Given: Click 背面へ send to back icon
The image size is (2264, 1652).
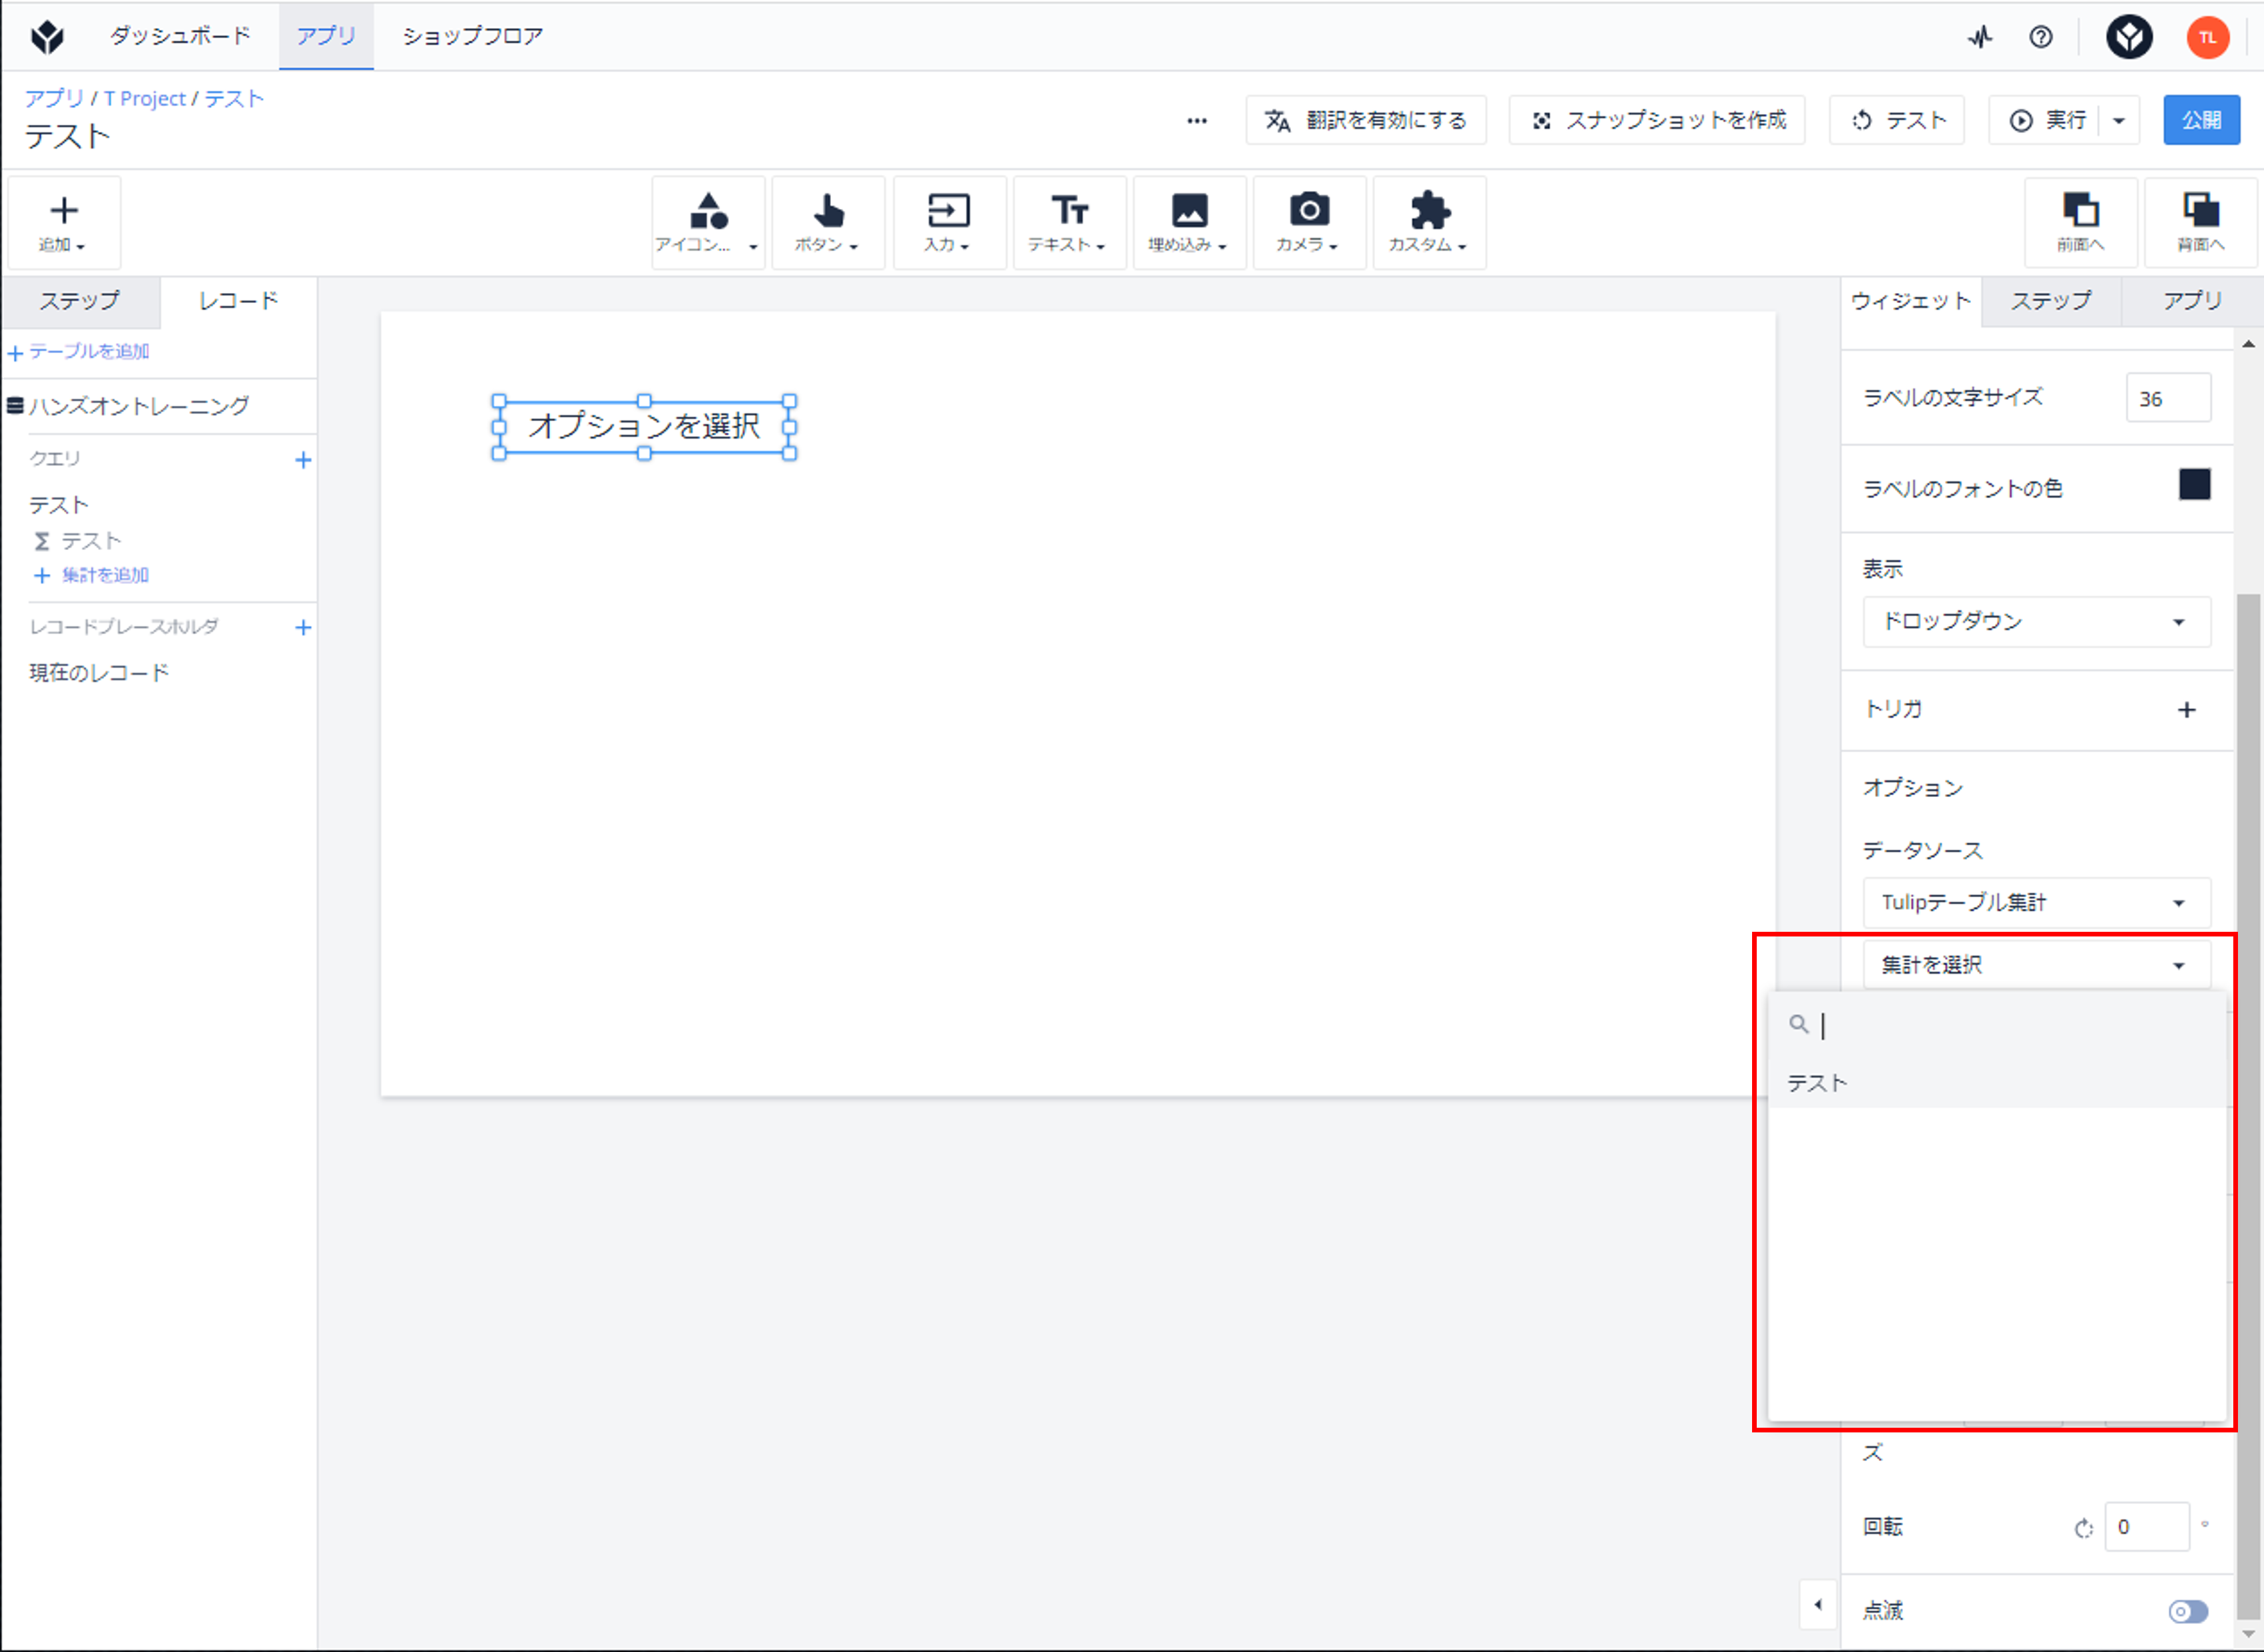Looking at the screenshot, I should pyautogui.click(x=2201, y=223).
